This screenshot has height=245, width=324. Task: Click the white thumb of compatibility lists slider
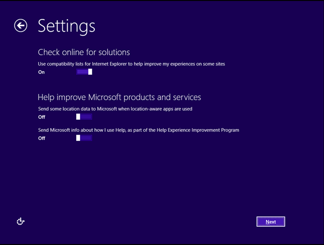90,72
